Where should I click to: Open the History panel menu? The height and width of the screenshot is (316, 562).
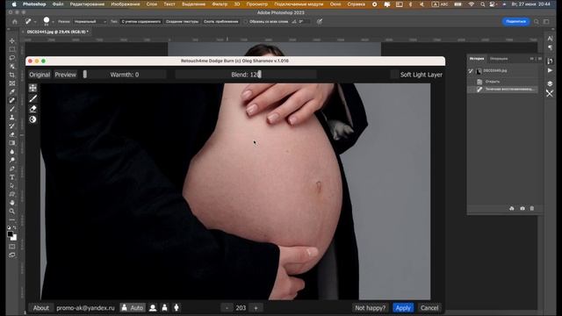540,59
